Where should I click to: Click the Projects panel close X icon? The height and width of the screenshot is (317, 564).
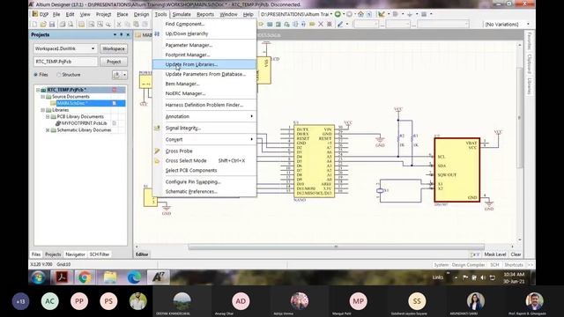[x=128, y=34]
